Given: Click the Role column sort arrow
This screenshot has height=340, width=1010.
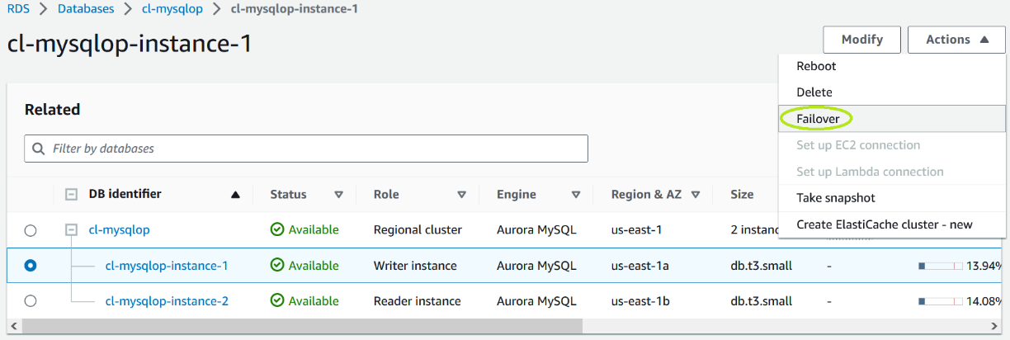Looking at the screenshot, I should point(461,195).
